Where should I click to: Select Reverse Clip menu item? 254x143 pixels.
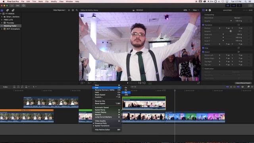click(107, 101)
